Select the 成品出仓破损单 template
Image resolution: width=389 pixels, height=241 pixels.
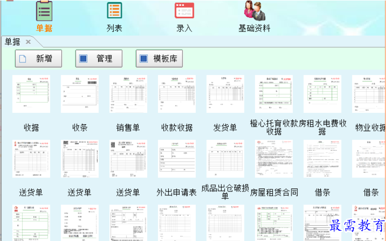225,159
